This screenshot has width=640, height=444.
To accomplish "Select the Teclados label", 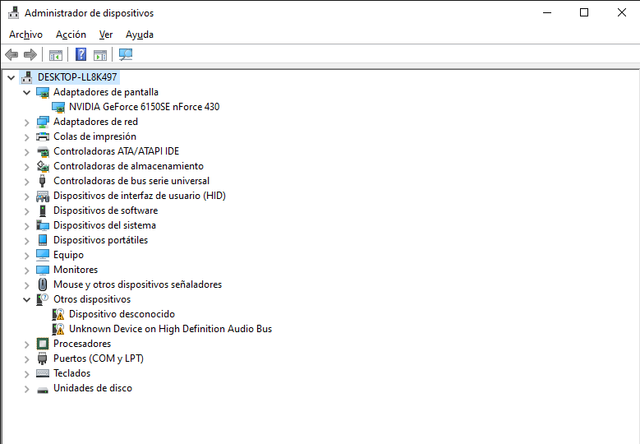I will coord(71,373).
